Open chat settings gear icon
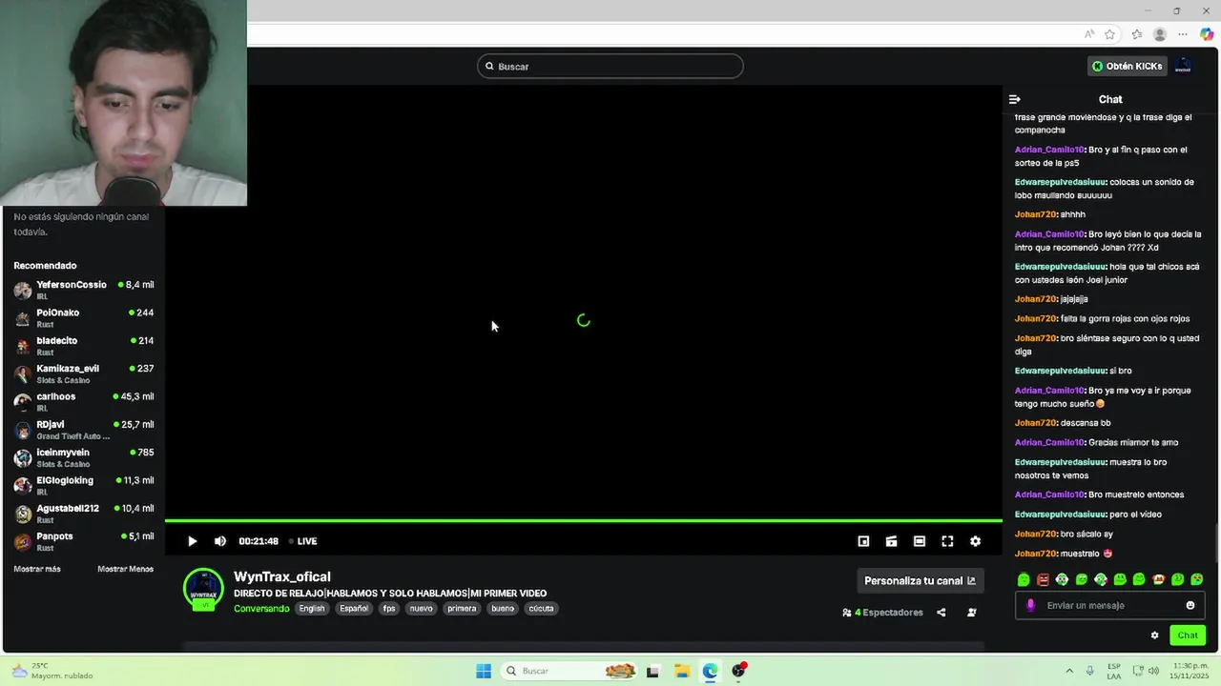This screenshot has height=686, width=1221. [x=1155, y=636]
